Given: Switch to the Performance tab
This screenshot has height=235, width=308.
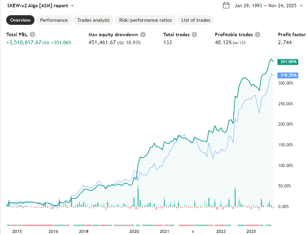Looking at the screenshot, I should click(x=54, y=20).
